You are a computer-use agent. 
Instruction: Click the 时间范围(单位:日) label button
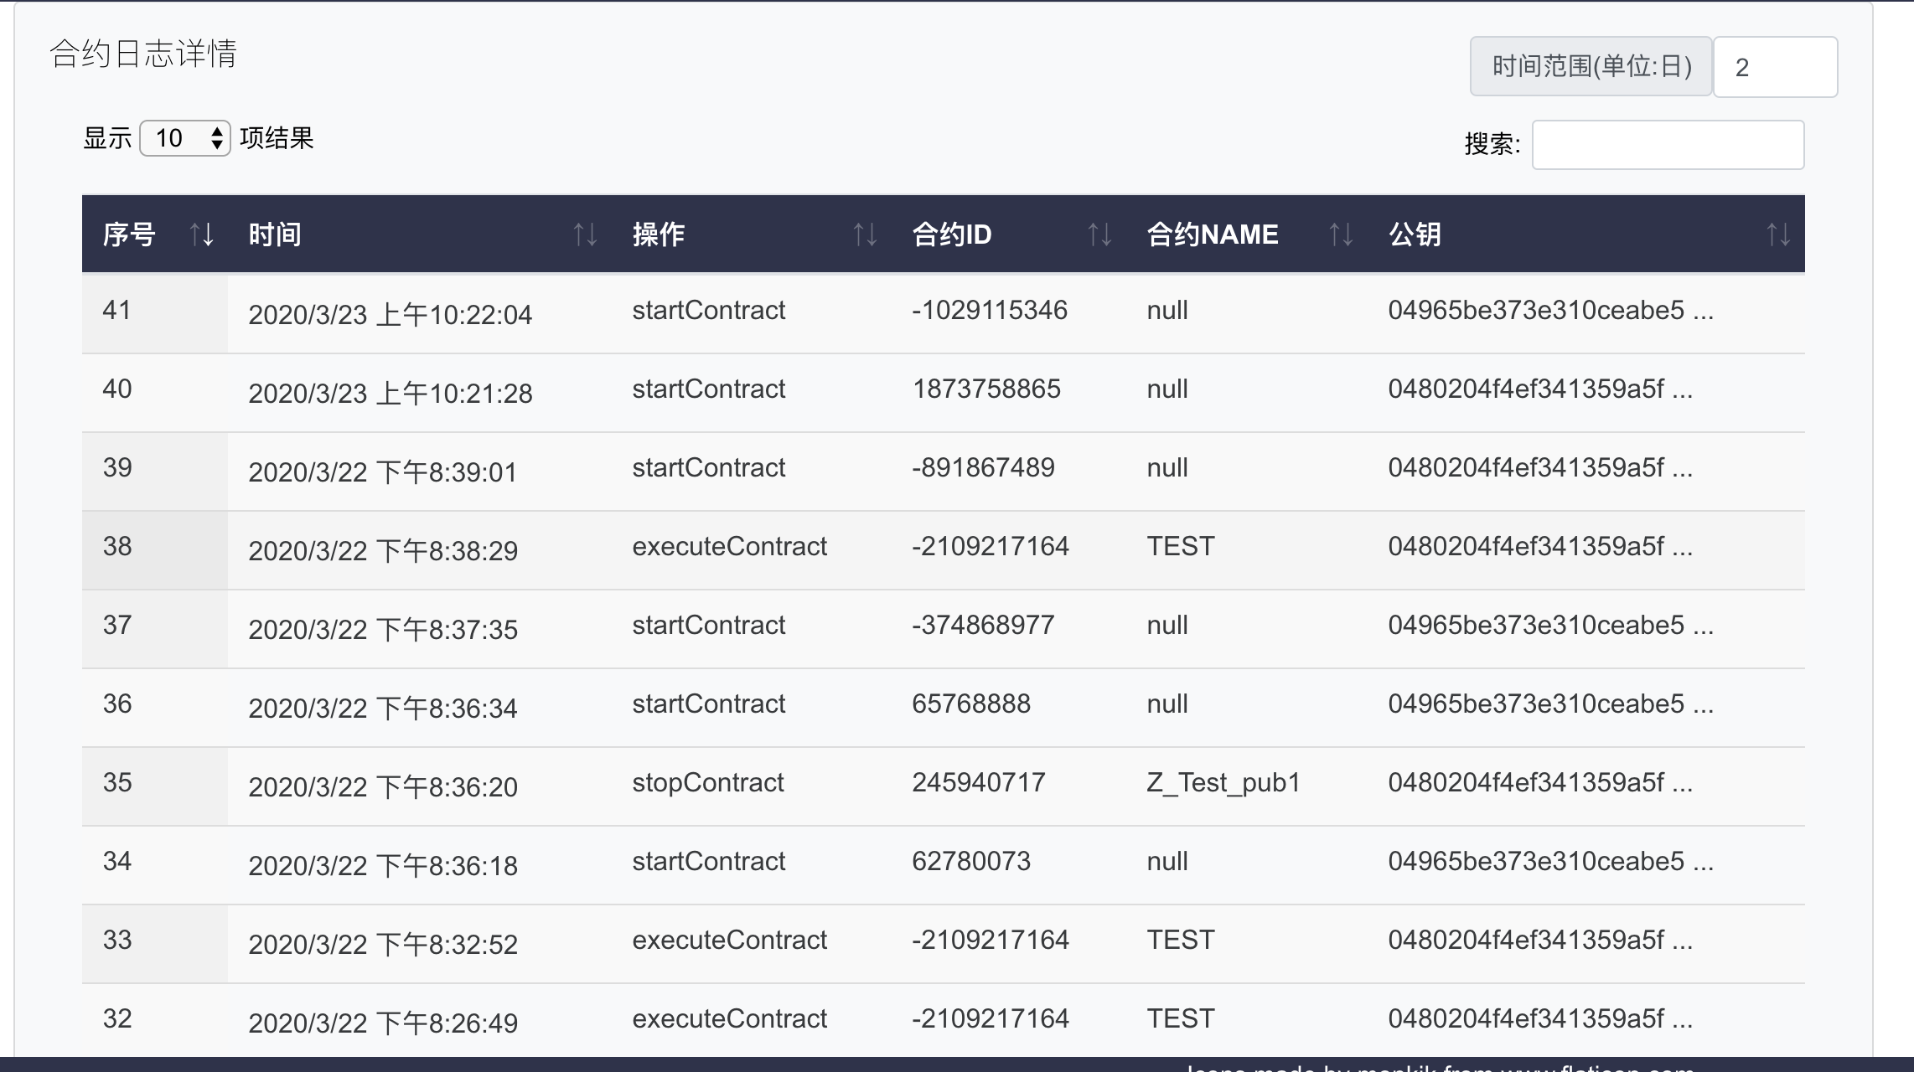(1591, 67)
